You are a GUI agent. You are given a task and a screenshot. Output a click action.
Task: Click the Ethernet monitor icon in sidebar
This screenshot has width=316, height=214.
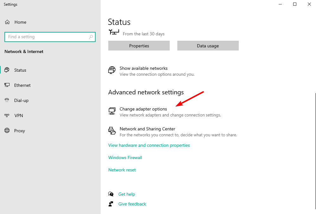pos(7,85)
